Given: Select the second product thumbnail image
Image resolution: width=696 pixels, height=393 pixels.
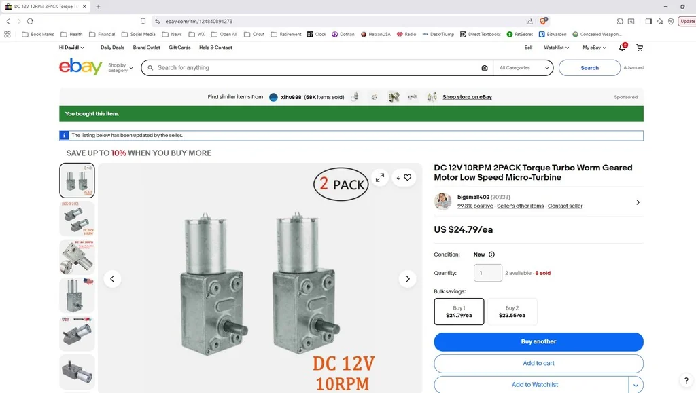Looking at the screenshot, I should 77,219.
